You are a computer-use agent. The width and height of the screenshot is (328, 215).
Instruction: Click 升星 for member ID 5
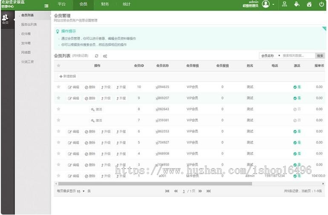(121, 143)
